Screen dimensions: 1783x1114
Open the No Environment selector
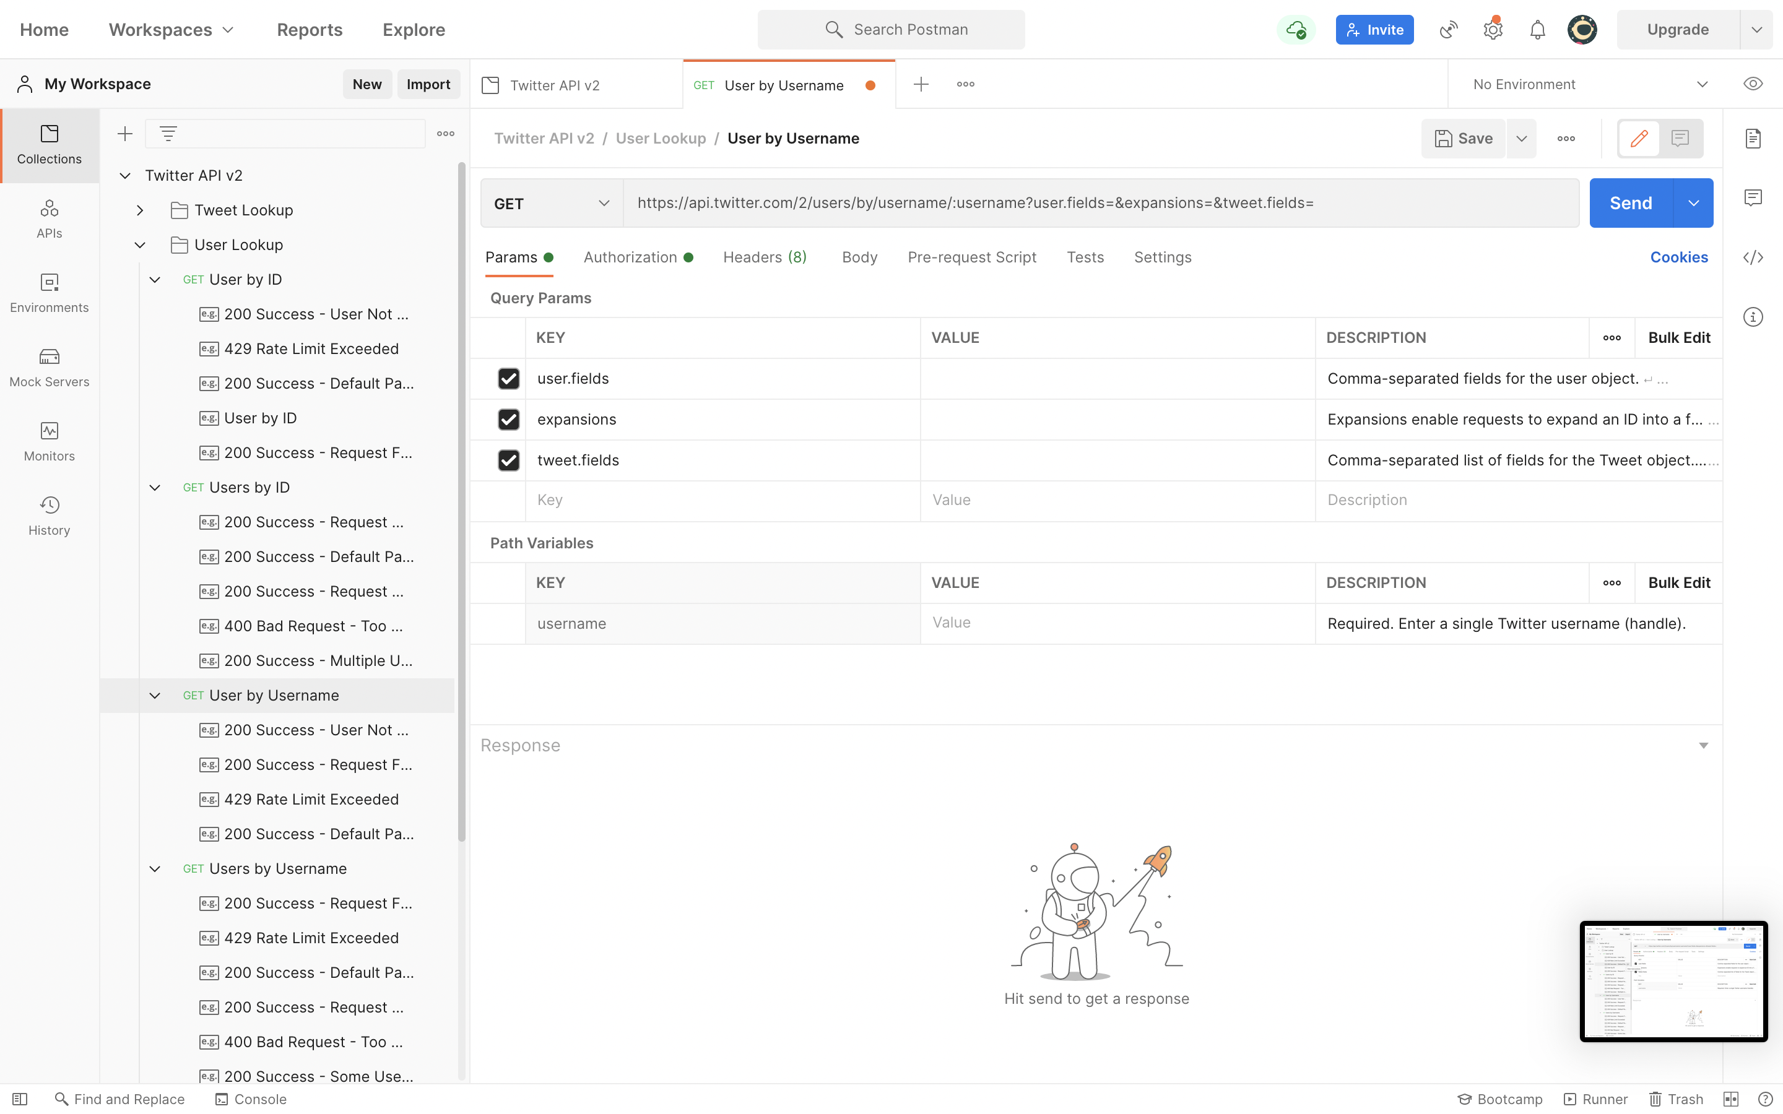(1589, 84)
